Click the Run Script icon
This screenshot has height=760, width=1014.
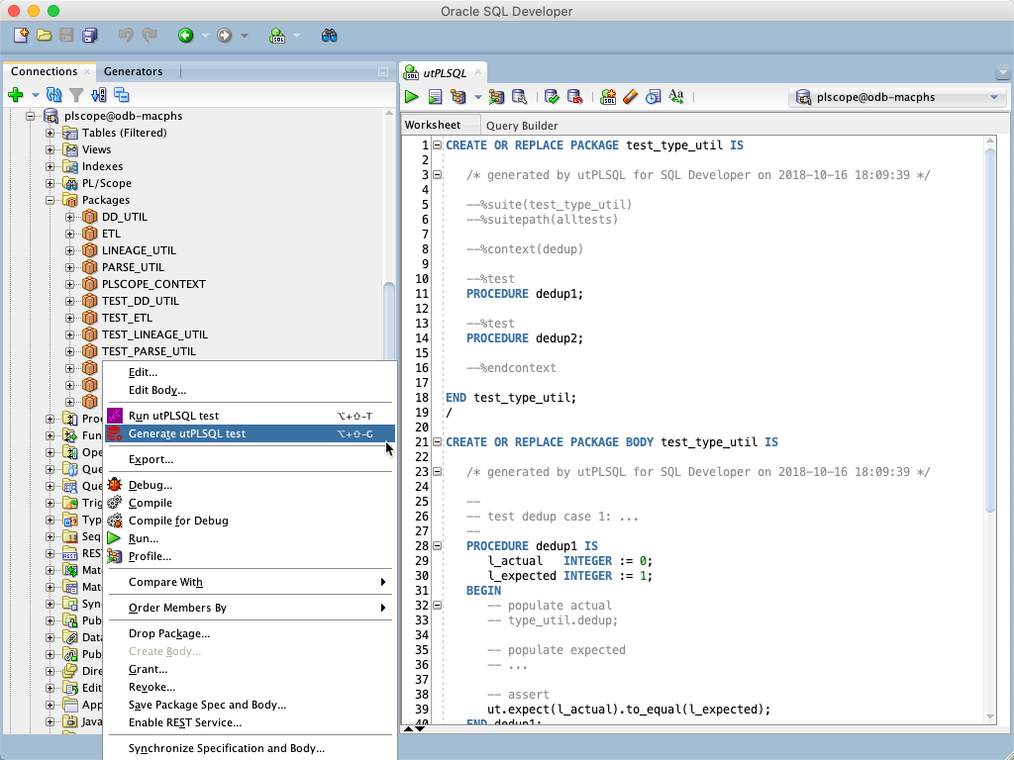point(436,97)
